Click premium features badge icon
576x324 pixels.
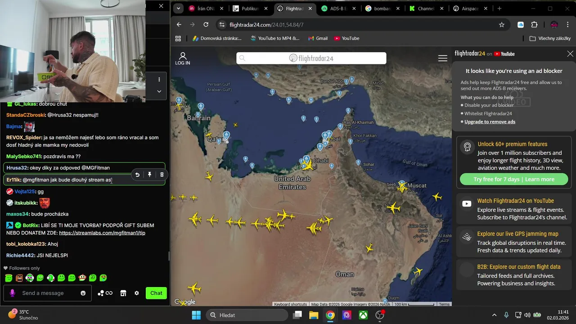(x=467, y=147)
